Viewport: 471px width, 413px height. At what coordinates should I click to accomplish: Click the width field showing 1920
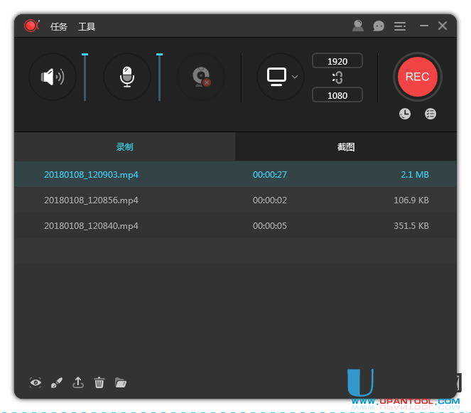click(x=337, y=61)
